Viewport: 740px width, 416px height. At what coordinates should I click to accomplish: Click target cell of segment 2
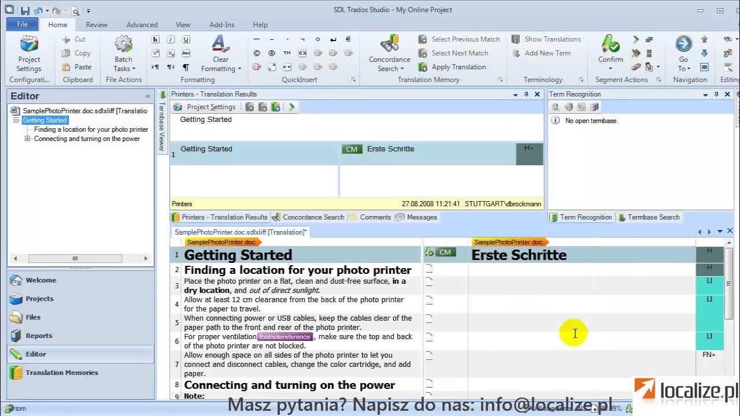(582, 269)
